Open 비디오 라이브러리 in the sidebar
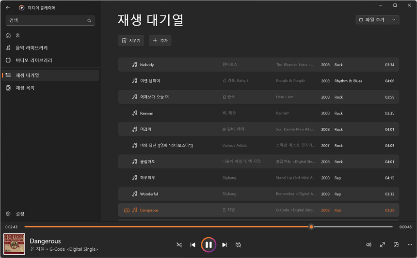 click(33, 61)
